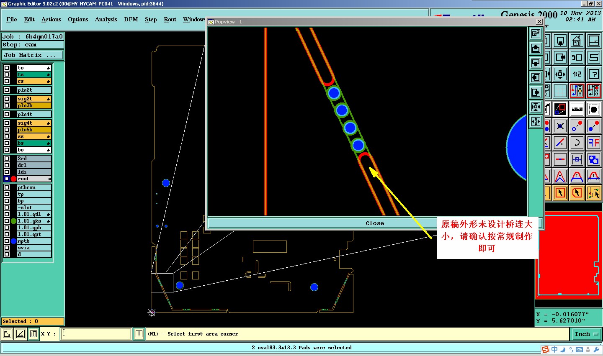Image resolution: width=603 pixels, height=356 pixels.
Task: Click the delete feature X icon
Action: coord(560,125)
